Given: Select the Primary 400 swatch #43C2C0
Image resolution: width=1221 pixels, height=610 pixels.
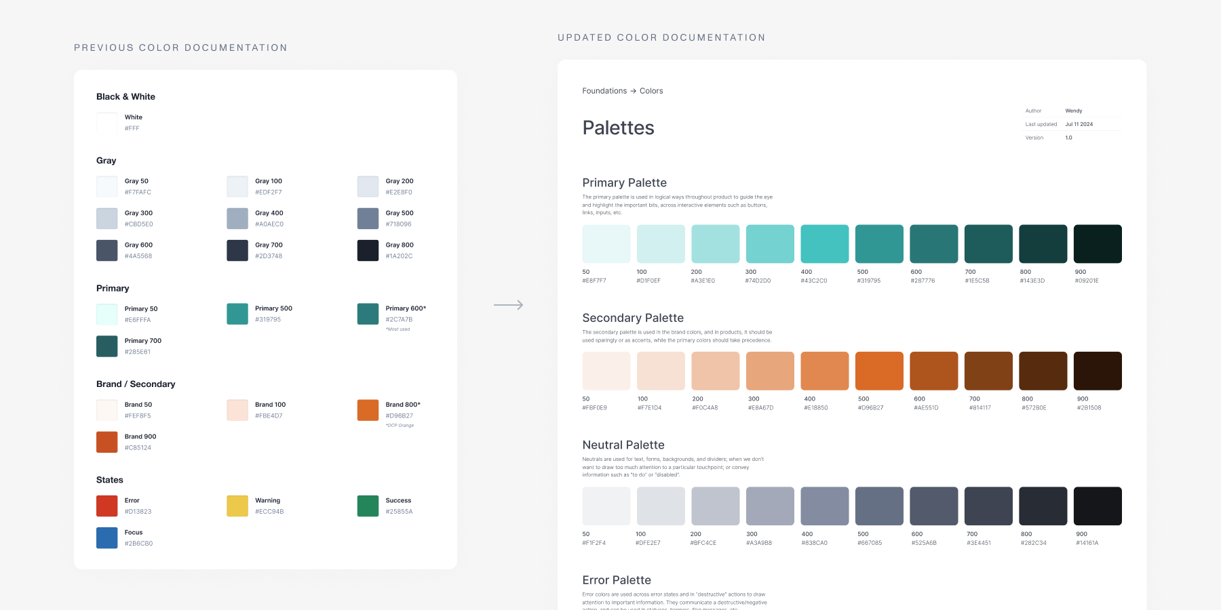Looking at the screenshot, I should 824,244.
